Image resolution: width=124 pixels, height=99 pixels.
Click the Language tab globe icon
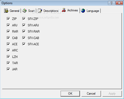point(83,11)
